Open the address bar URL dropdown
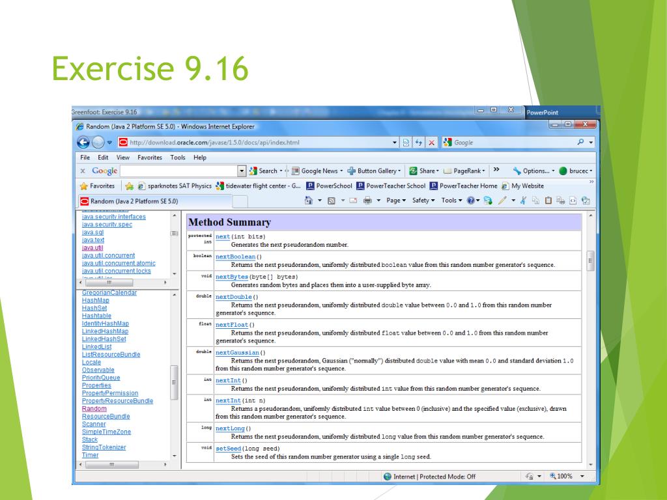The image size is (667, 500). (395, 143)
